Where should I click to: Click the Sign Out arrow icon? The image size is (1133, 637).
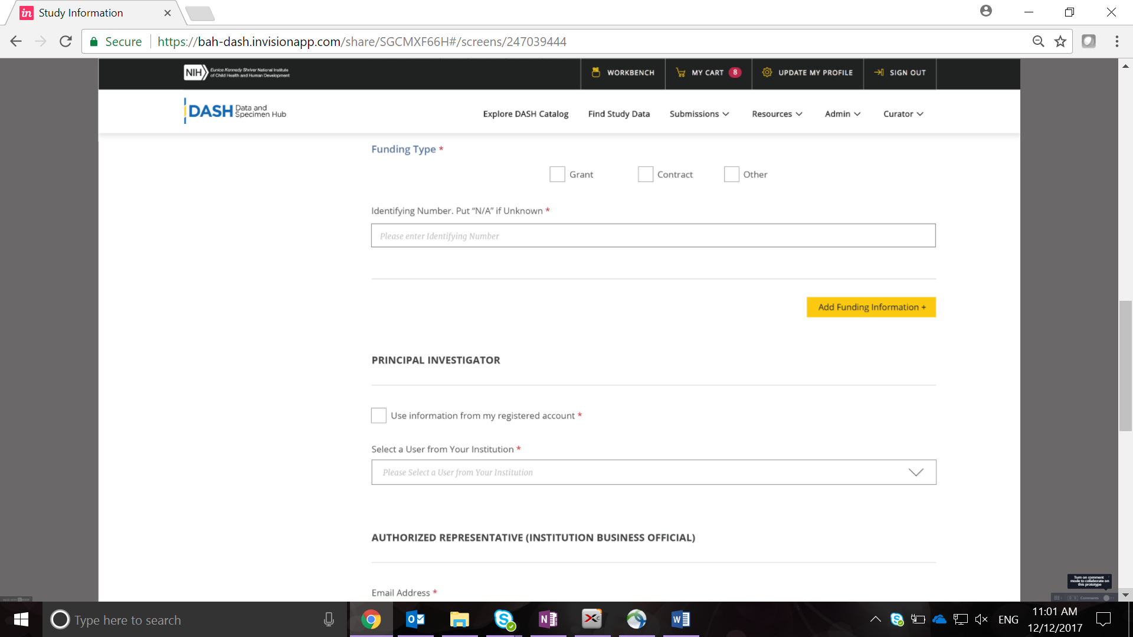point(879,73)
